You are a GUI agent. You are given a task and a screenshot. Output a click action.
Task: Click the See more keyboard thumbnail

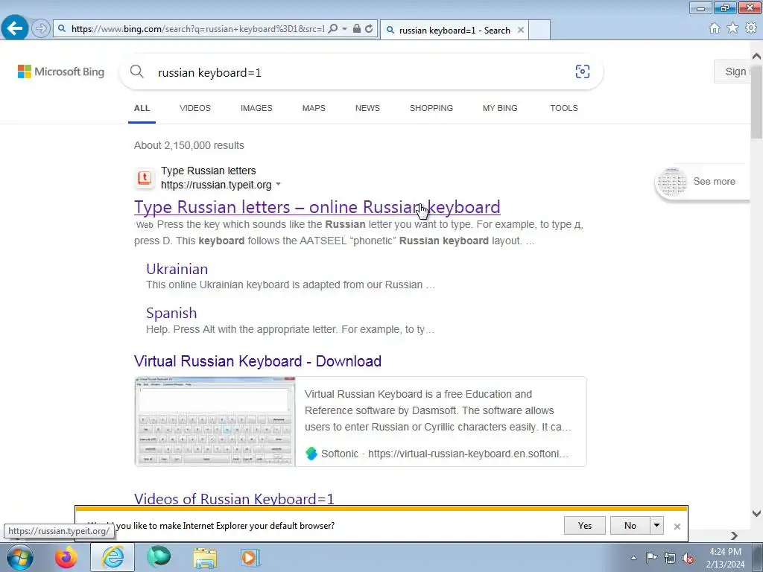coord(672,182)
